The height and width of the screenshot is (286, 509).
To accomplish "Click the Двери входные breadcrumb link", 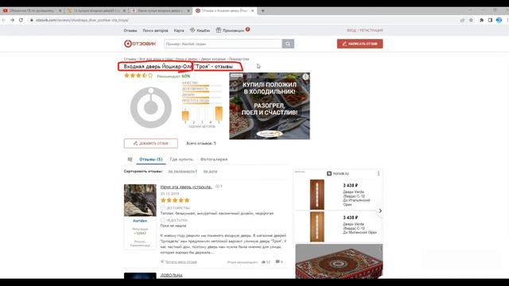I will point(213,59).
